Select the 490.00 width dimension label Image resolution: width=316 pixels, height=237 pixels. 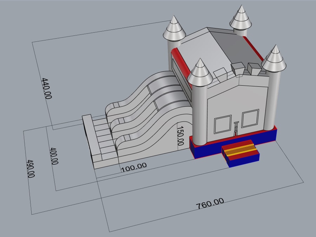30,169
